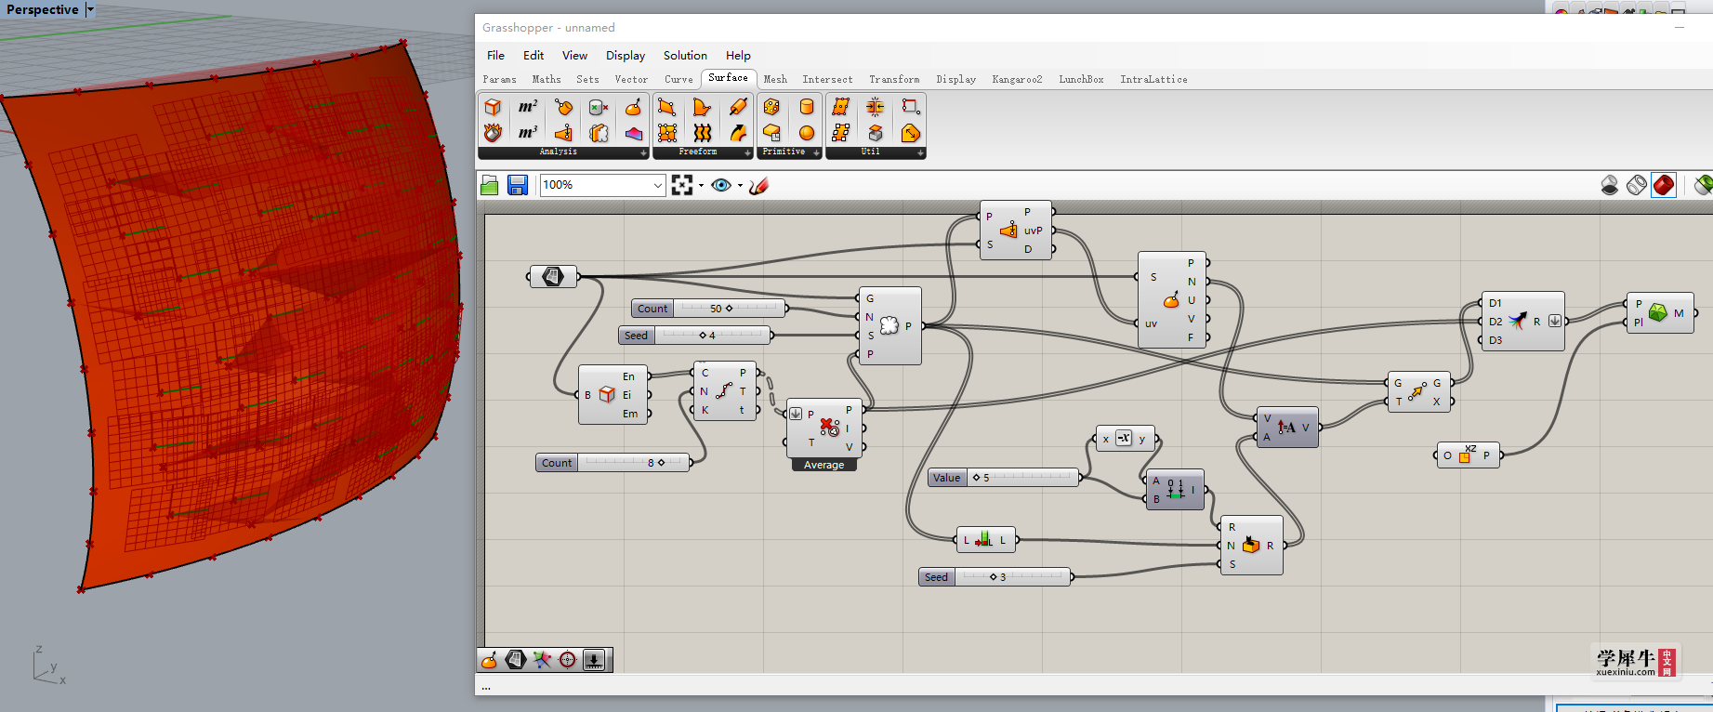
Task: Zoom extents with the bracket frame icon
Action: [682, 185]
